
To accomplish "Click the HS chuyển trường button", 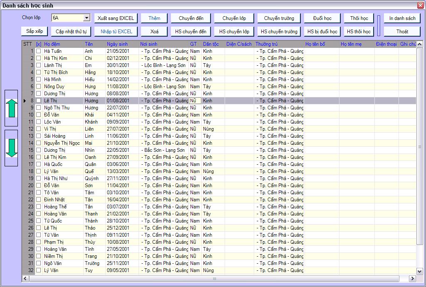I will pos(279,32).
